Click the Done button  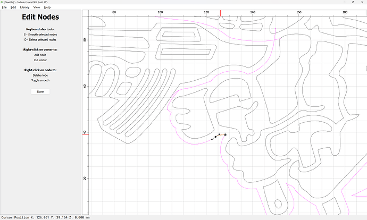40,91
